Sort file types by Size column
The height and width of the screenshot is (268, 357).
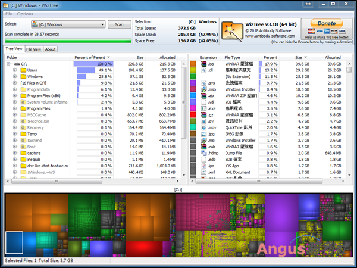299,57
